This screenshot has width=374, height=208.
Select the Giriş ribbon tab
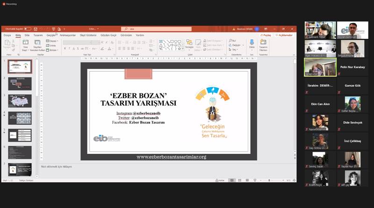[18, 35]
